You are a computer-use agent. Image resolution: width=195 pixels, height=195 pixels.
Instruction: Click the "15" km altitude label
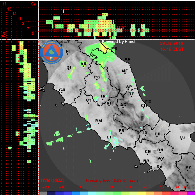pos(9,9)
